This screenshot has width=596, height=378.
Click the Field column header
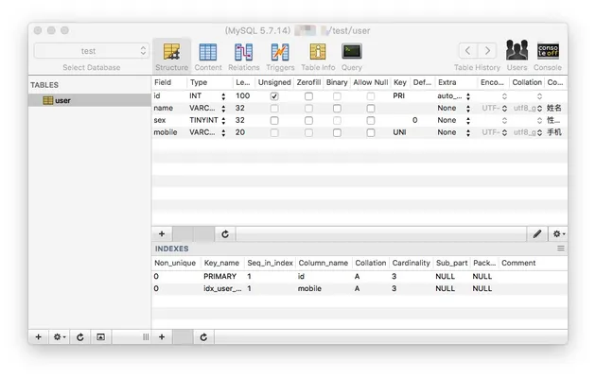pyautogui.click(x=169, y=82)
